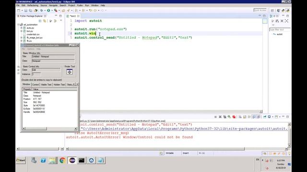Click the Clear Console icon in the console toolbar
Viewport: 307px width, 172px height.
[x=240, y=117]
